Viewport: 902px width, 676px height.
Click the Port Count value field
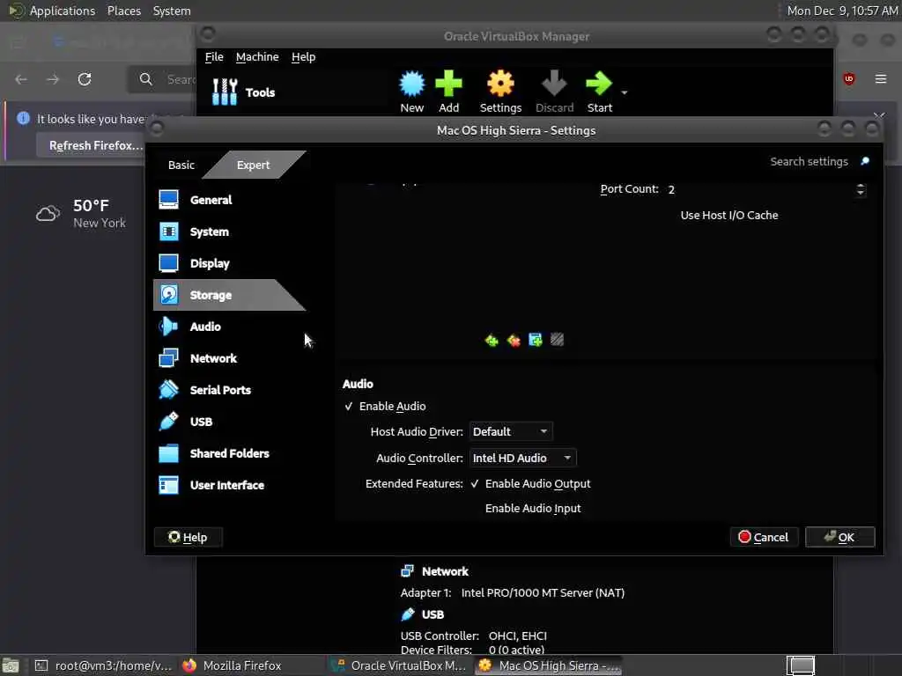[758, 190]
